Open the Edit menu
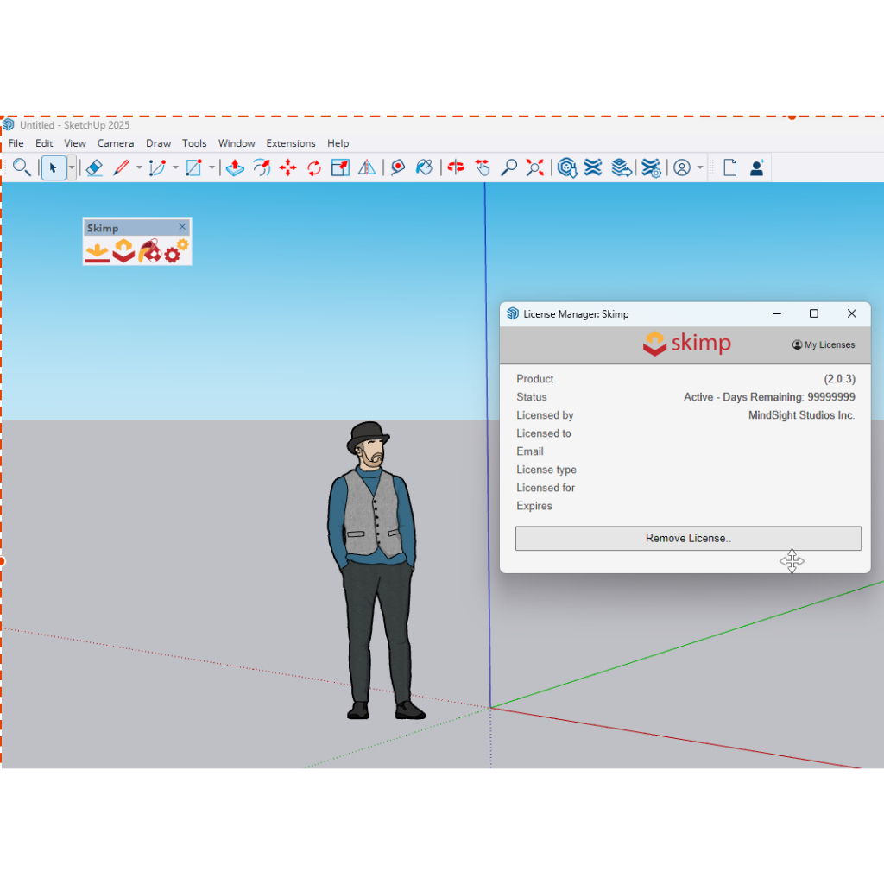 click(x=44, y=143)
